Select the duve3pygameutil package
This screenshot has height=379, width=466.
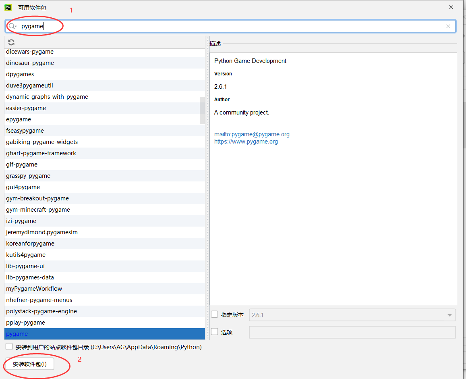[x=105, y=85]
